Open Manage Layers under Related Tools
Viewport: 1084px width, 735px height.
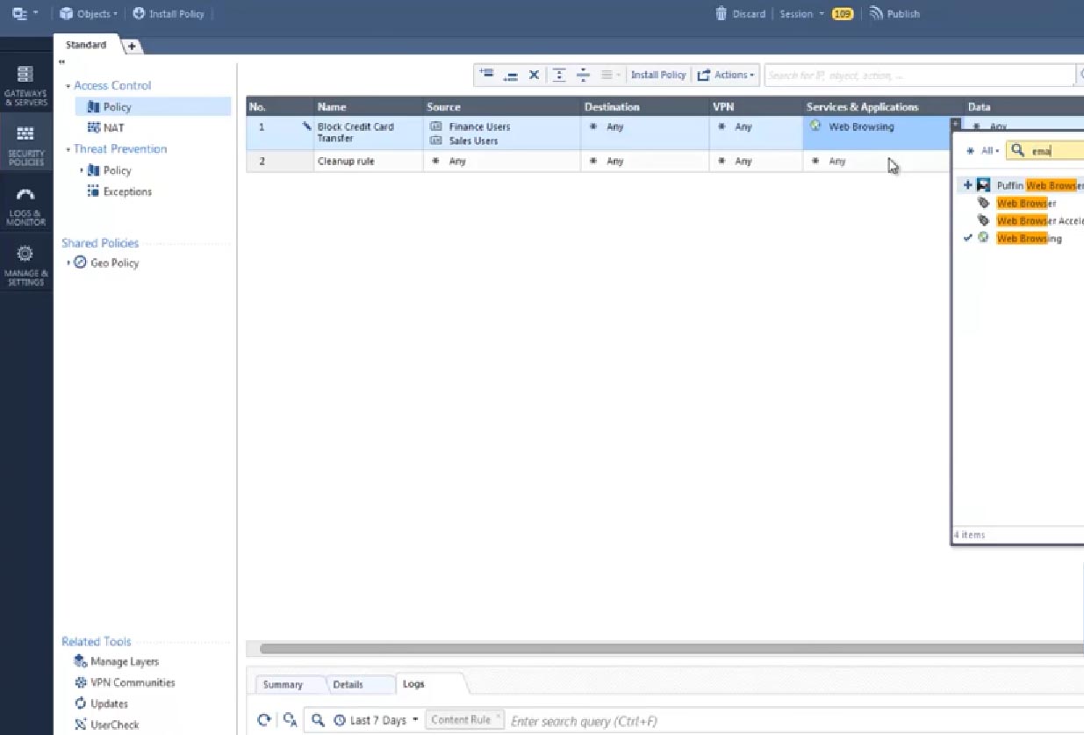125,661
